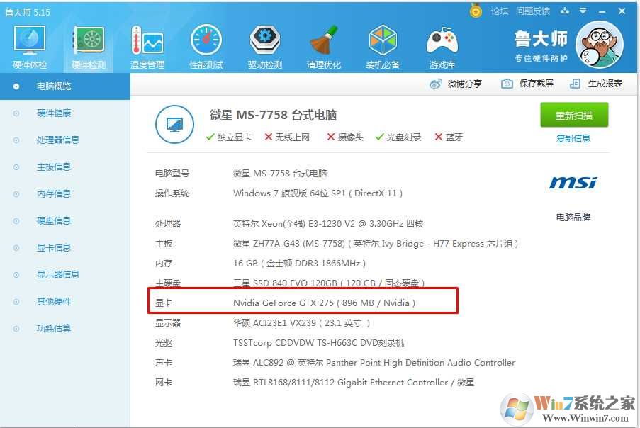
Task: Click the MSI brand logo
Action: pos(573,182)
